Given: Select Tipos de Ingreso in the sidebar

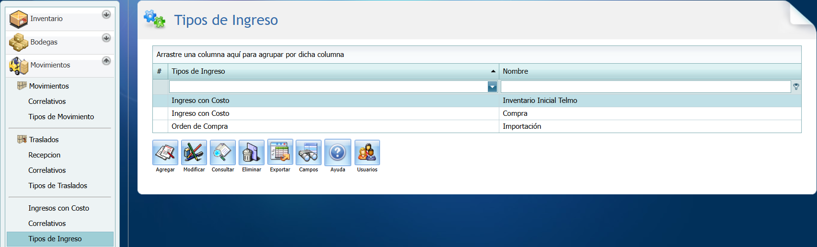Looking at the screenshot, I should [x=60, y=239].
